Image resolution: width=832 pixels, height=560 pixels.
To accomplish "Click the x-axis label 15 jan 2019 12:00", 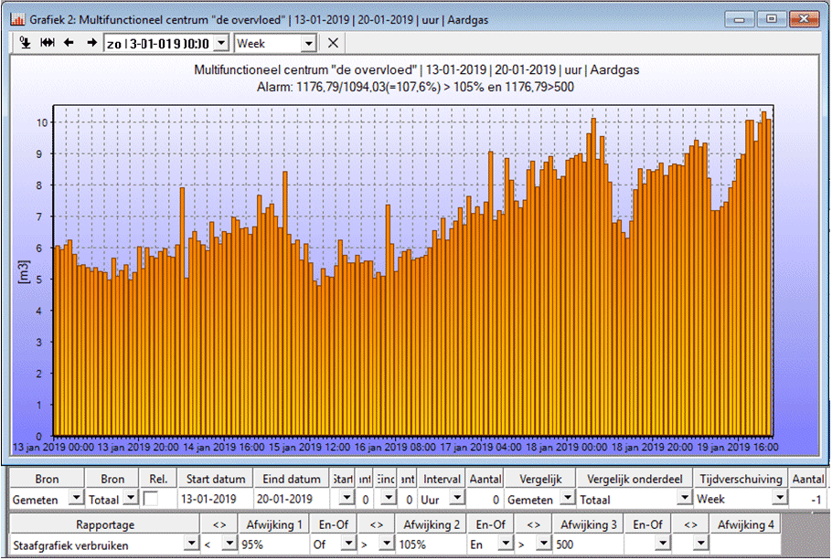I will tap(309, 447).
